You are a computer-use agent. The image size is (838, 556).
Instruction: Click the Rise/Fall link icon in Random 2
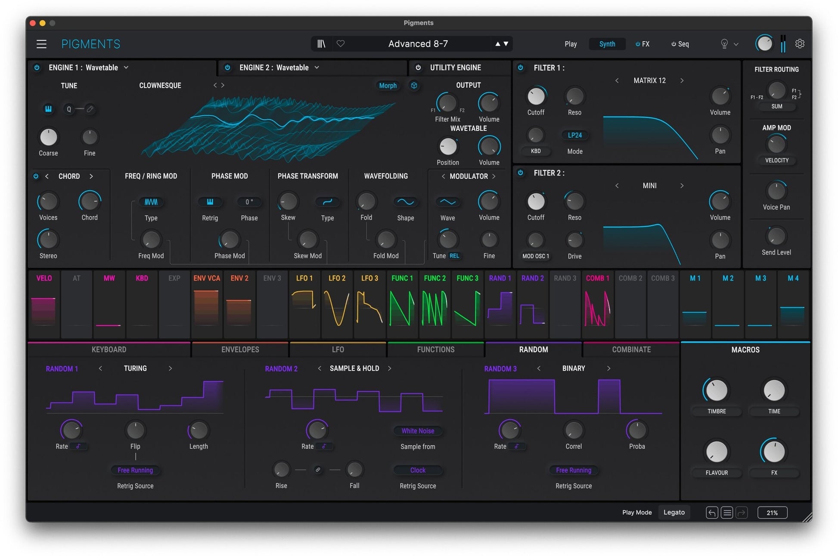318,470
